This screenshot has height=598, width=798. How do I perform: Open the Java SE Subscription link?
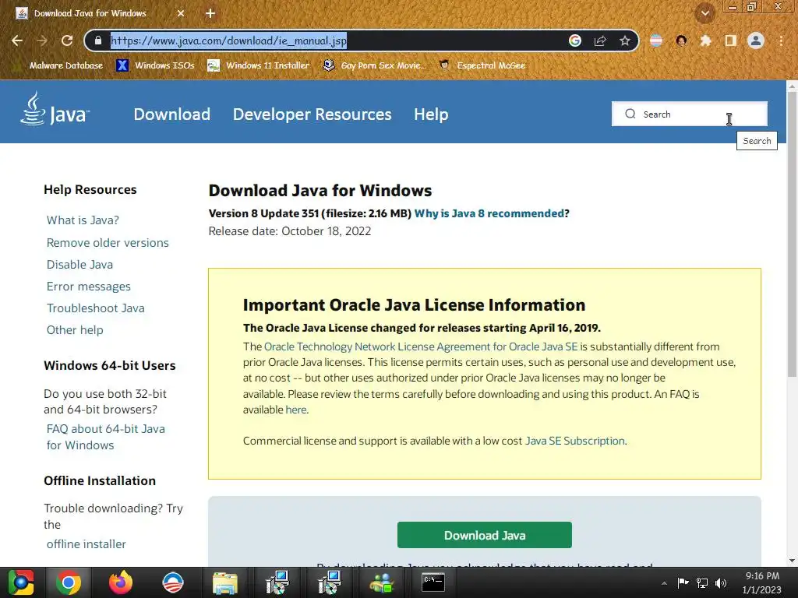pos(574,441)
